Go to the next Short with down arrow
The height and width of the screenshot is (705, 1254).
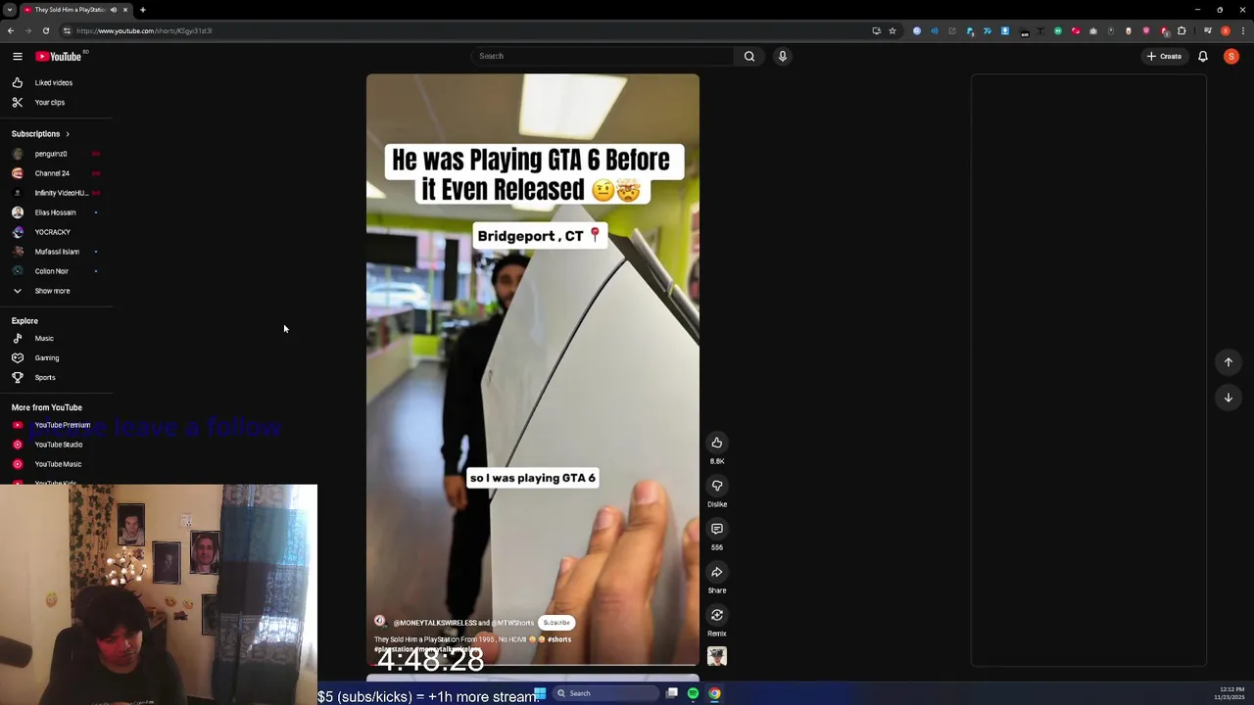click(1228, 398)
